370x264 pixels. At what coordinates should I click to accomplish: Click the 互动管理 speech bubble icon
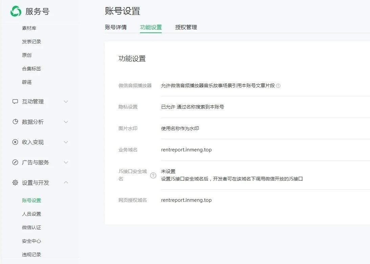coord(15,102)
